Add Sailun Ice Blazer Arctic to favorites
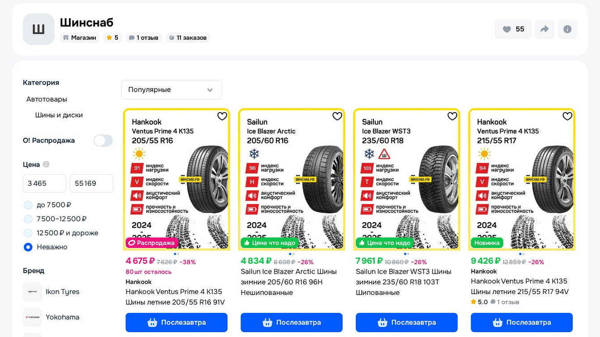 point(337,116)
